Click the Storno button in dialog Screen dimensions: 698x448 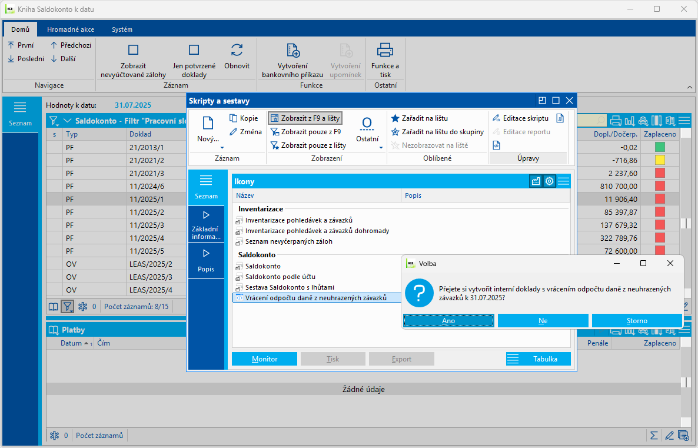point(637,321)
